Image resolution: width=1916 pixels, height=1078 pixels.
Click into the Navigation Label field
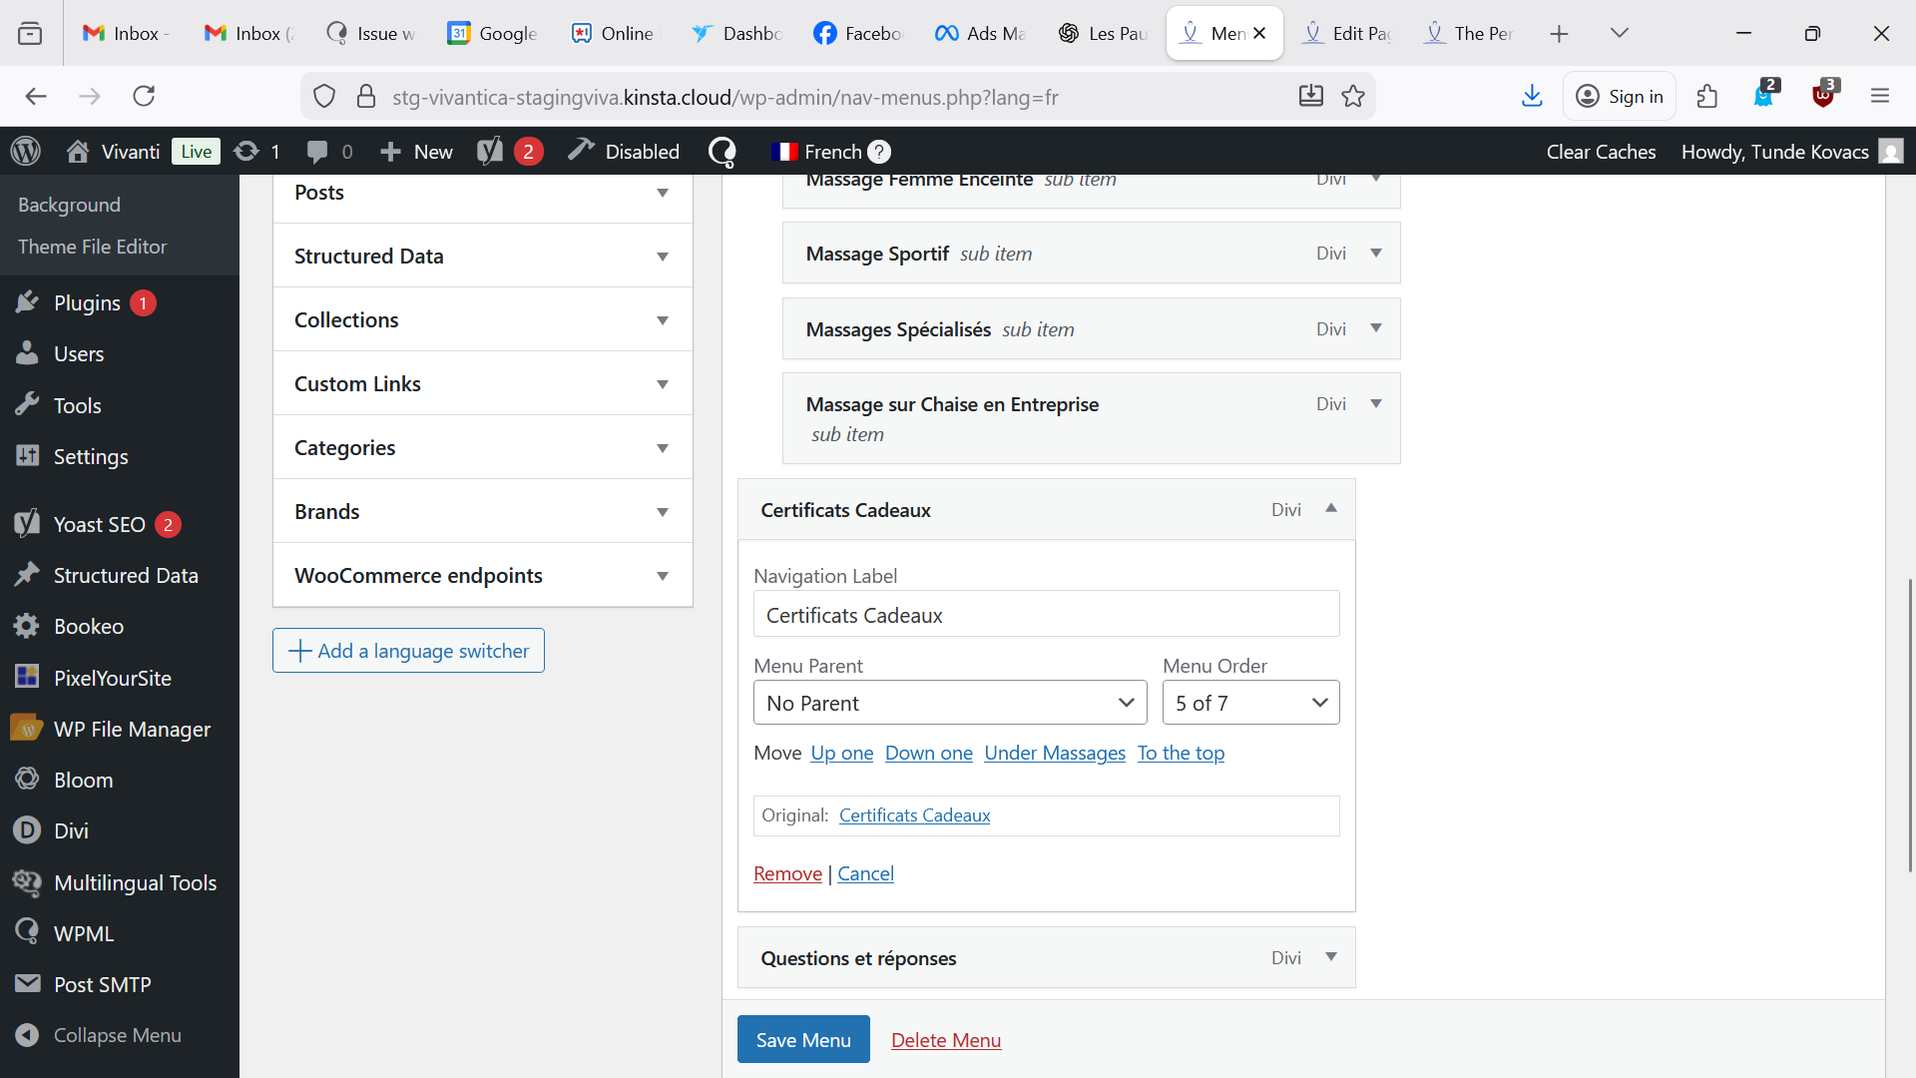click(1045, 615)
